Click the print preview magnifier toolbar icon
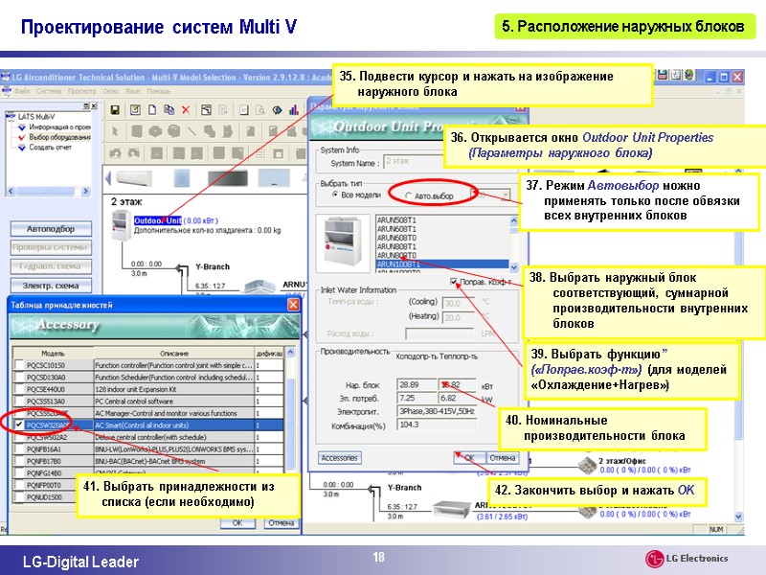Viewport: 766px width, 575px height. tap(260, 110)
